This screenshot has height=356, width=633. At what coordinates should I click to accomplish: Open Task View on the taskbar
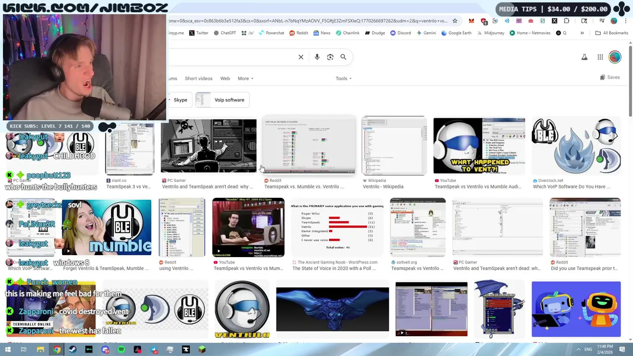point(24,350)
